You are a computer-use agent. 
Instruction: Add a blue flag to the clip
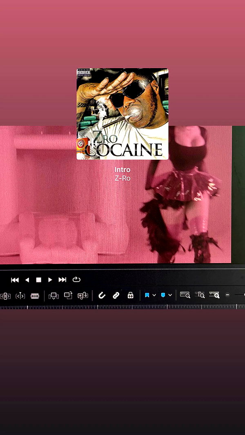point(147,295)
